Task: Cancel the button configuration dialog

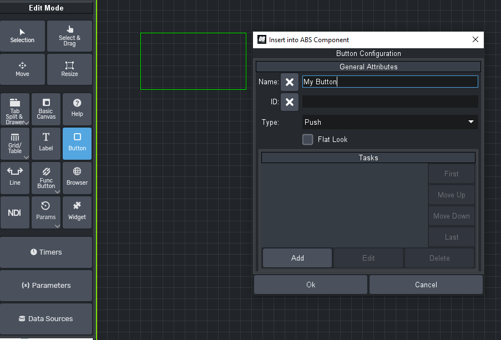Action: pyautogui.click(x=426, y=285)
